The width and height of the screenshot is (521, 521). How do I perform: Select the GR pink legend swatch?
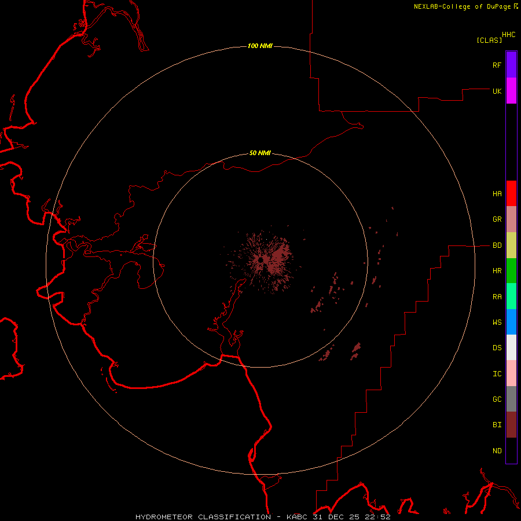pyautogui.click(x=511, y=219)
